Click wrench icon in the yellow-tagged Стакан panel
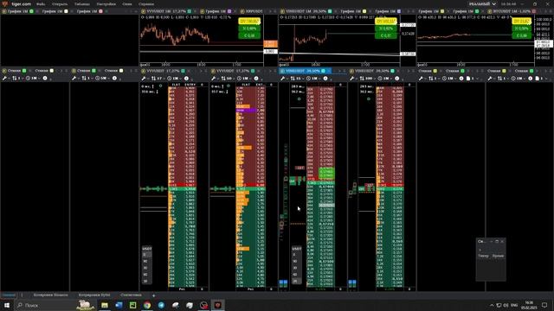Screen dimensions: 554x311 [421, 79]
